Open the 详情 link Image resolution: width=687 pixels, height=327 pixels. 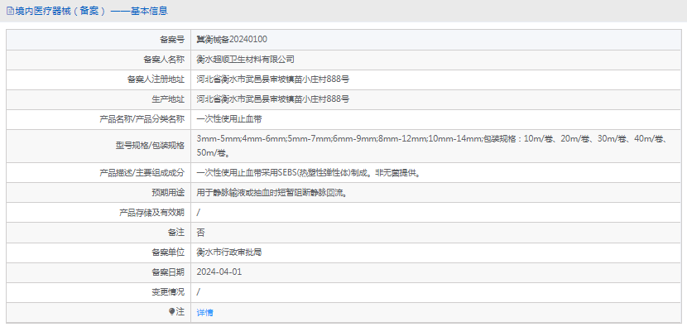point(204,313)
